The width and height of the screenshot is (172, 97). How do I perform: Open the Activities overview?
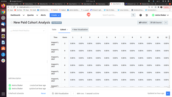click(x=4, y=1)
